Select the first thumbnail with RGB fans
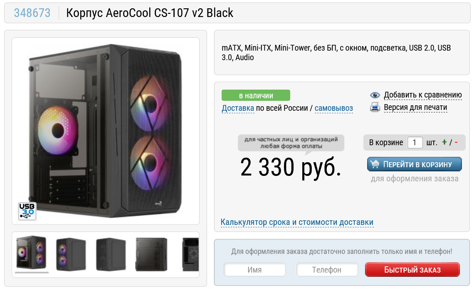 tap(32, 253)
